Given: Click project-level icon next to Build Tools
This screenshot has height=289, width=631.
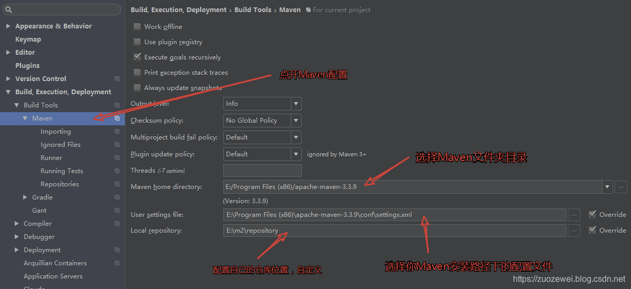Looking at the screenshot, I should tap(117, 105).
